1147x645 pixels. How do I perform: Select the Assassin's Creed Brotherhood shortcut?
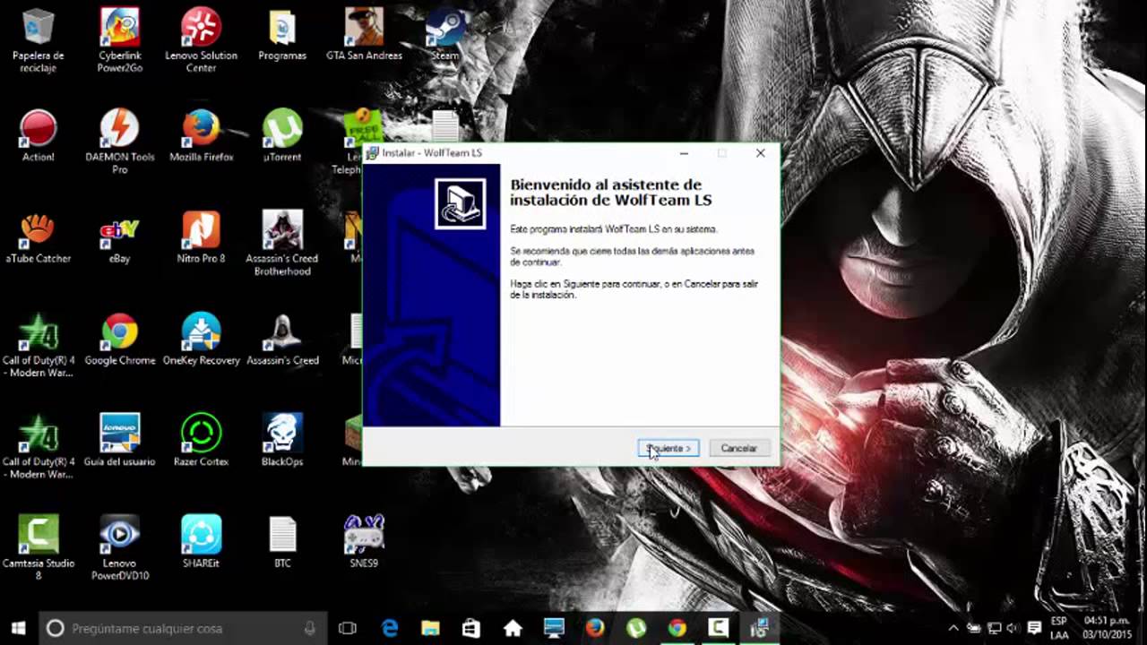pos(282,244)
